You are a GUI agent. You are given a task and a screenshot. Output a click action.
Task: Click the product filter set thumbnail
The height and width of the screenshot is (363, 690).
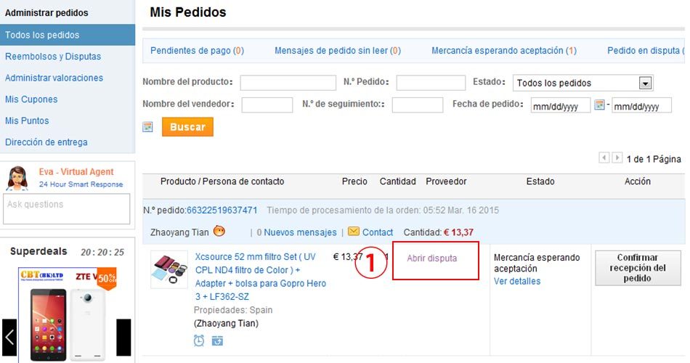(x=169, y=269)
